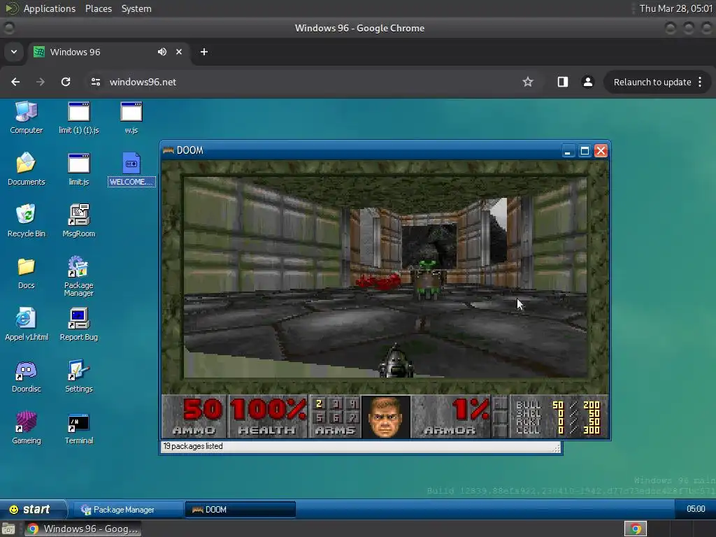Click the shotgun at bottom of DOOM view
This screenshot has width=716, height=537.
pos(396,361)
